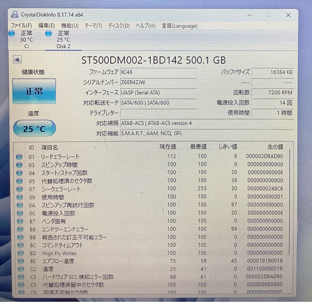Click status orb for row 05 代替処理済のセクタ数
This screenshot has width=312, height=302.
19,181
